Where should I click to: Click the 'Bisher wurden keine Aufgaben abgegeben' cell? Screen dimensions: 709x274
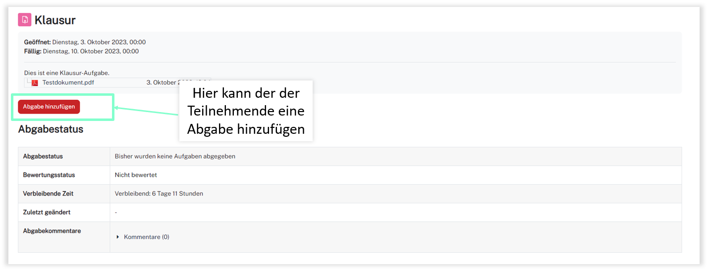175,157
